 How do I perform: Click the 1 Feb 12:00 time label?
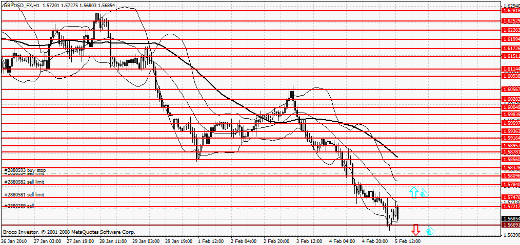211,242
